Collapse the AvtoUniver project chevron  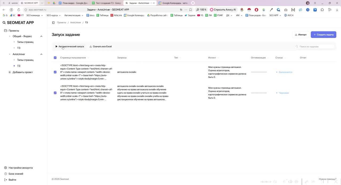41,54
